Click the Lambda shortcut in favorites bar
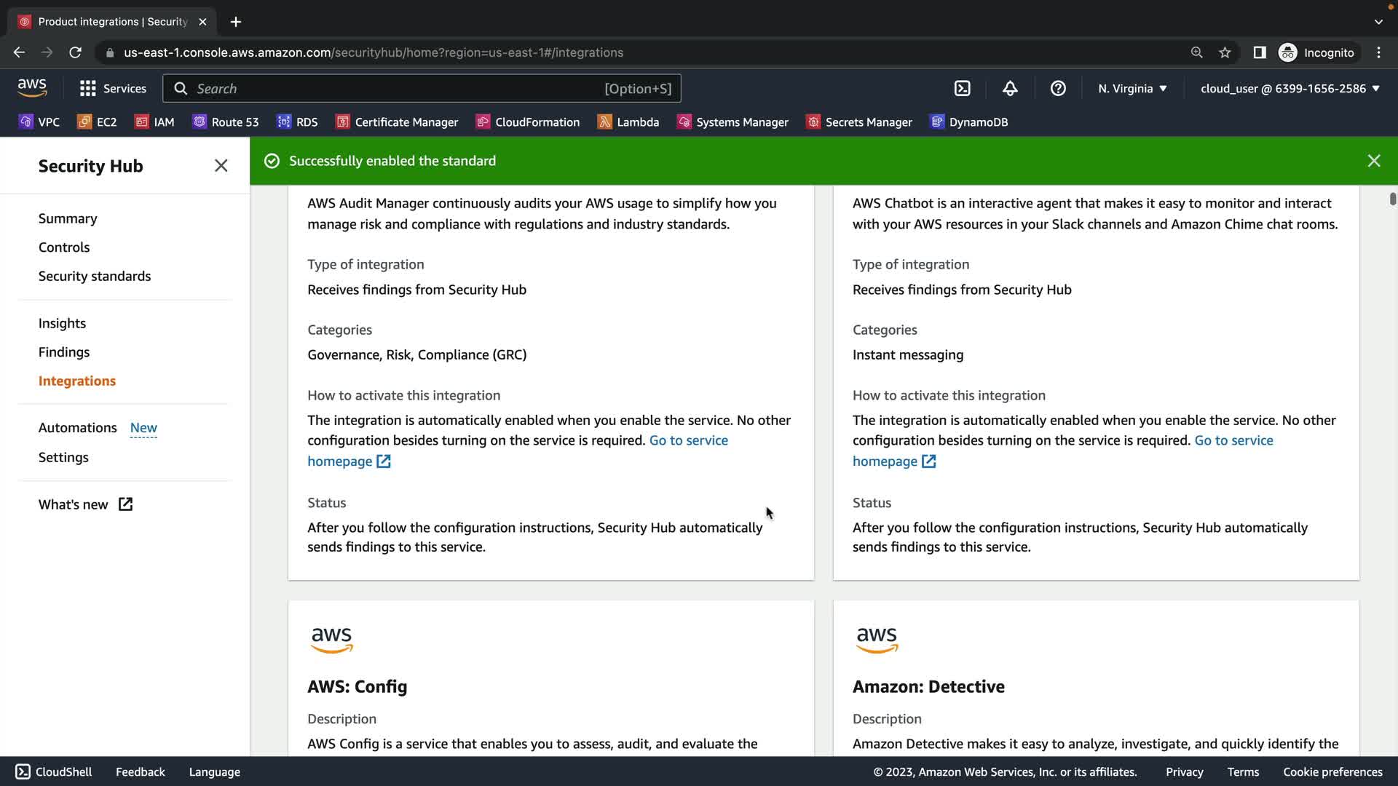Viewport: 1398px width, 786px height. tap(628, 122)
